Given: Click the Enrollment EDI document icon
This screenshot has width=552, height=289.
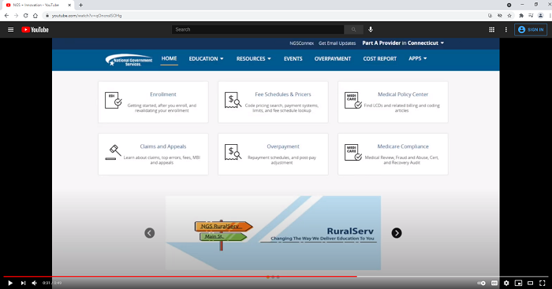Looking at the screenshot, I should (113, 100).
